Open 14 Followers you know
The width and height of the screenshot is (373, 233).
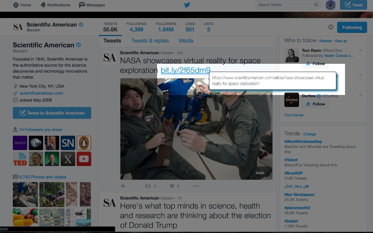41,130
